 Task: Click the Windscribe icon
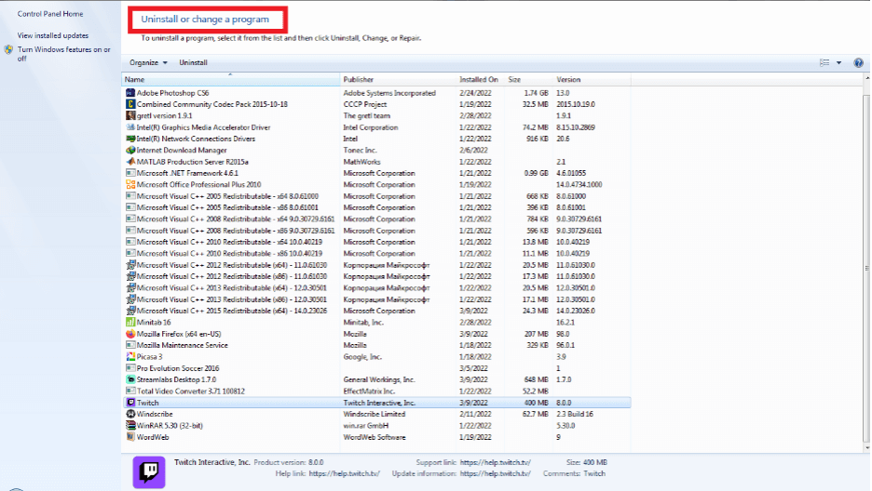(x=130, y=414)
